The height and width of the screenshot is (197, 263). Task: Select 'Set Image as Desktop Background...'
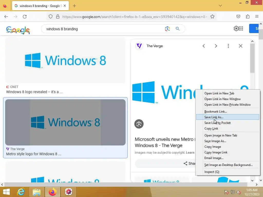[228, 165]
